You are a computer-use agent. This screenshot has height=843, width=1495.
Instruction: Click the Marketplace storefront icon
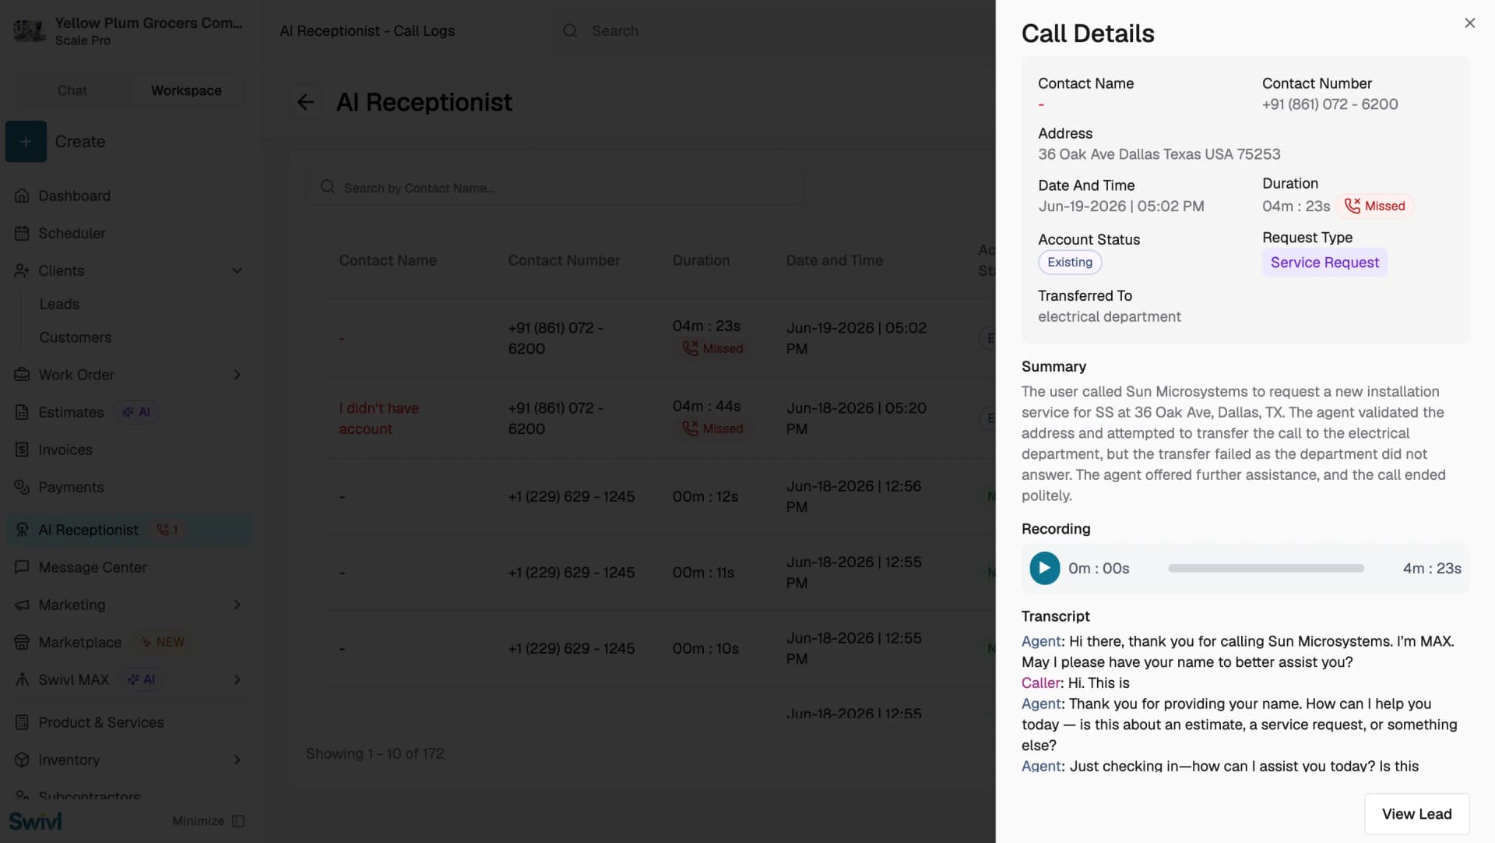22,642
